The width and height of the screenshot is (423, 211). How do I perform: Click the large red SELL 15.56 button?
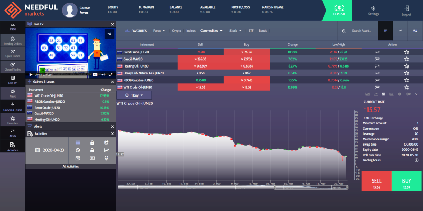tap(376, 181)
